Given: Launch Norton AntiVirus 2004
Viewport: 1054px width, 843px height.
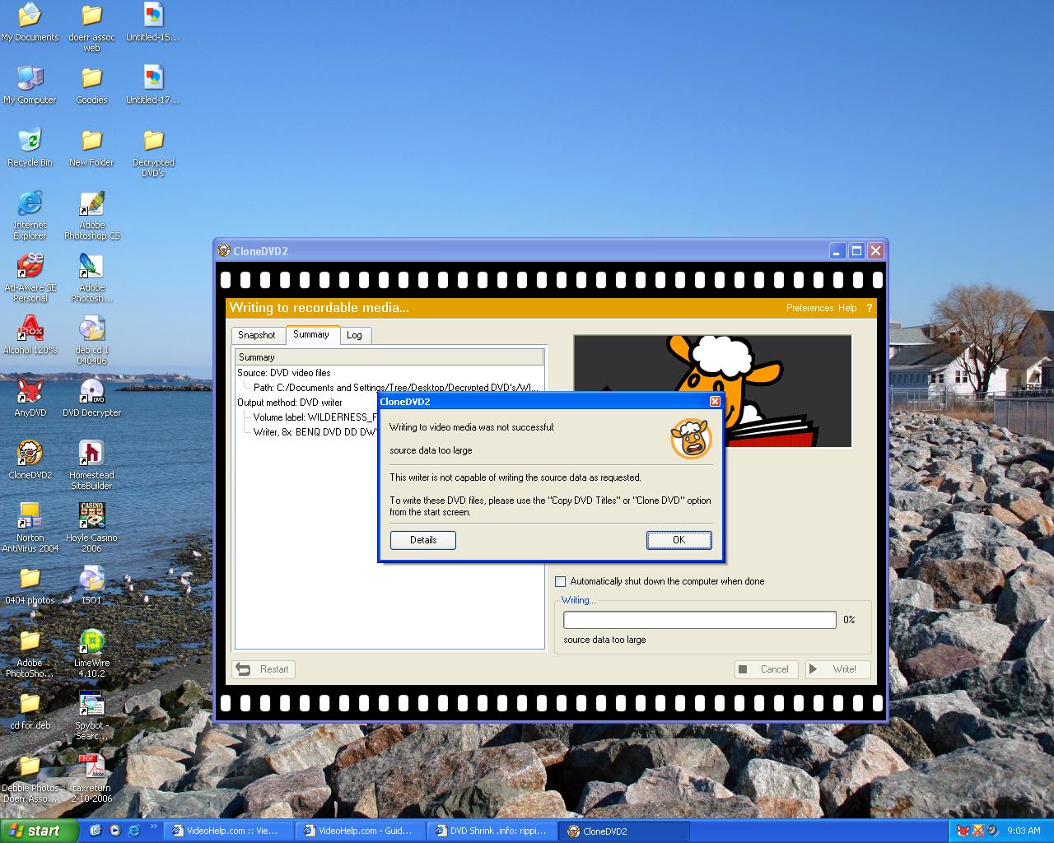Looking at the screenshot, I should click(x=30, y=528).
